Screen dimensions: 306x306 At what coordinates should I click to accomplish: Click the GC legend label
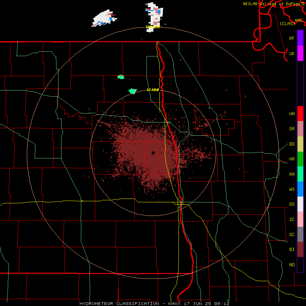tap(292, 235)
